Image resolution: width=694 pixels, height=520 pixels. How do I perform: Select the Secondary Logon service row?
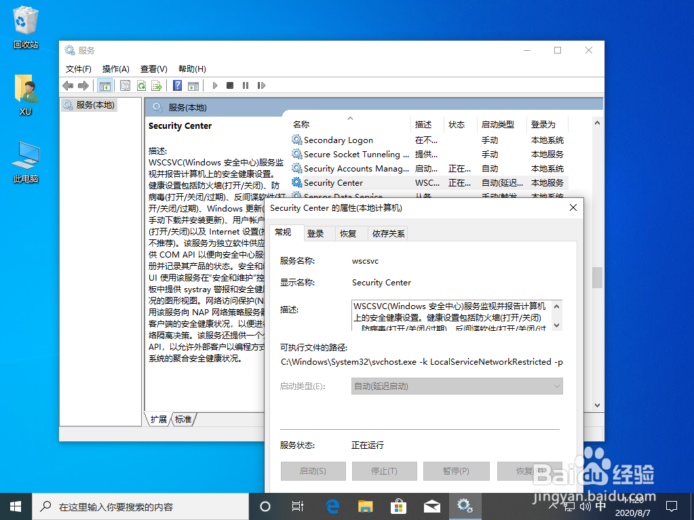339,140
